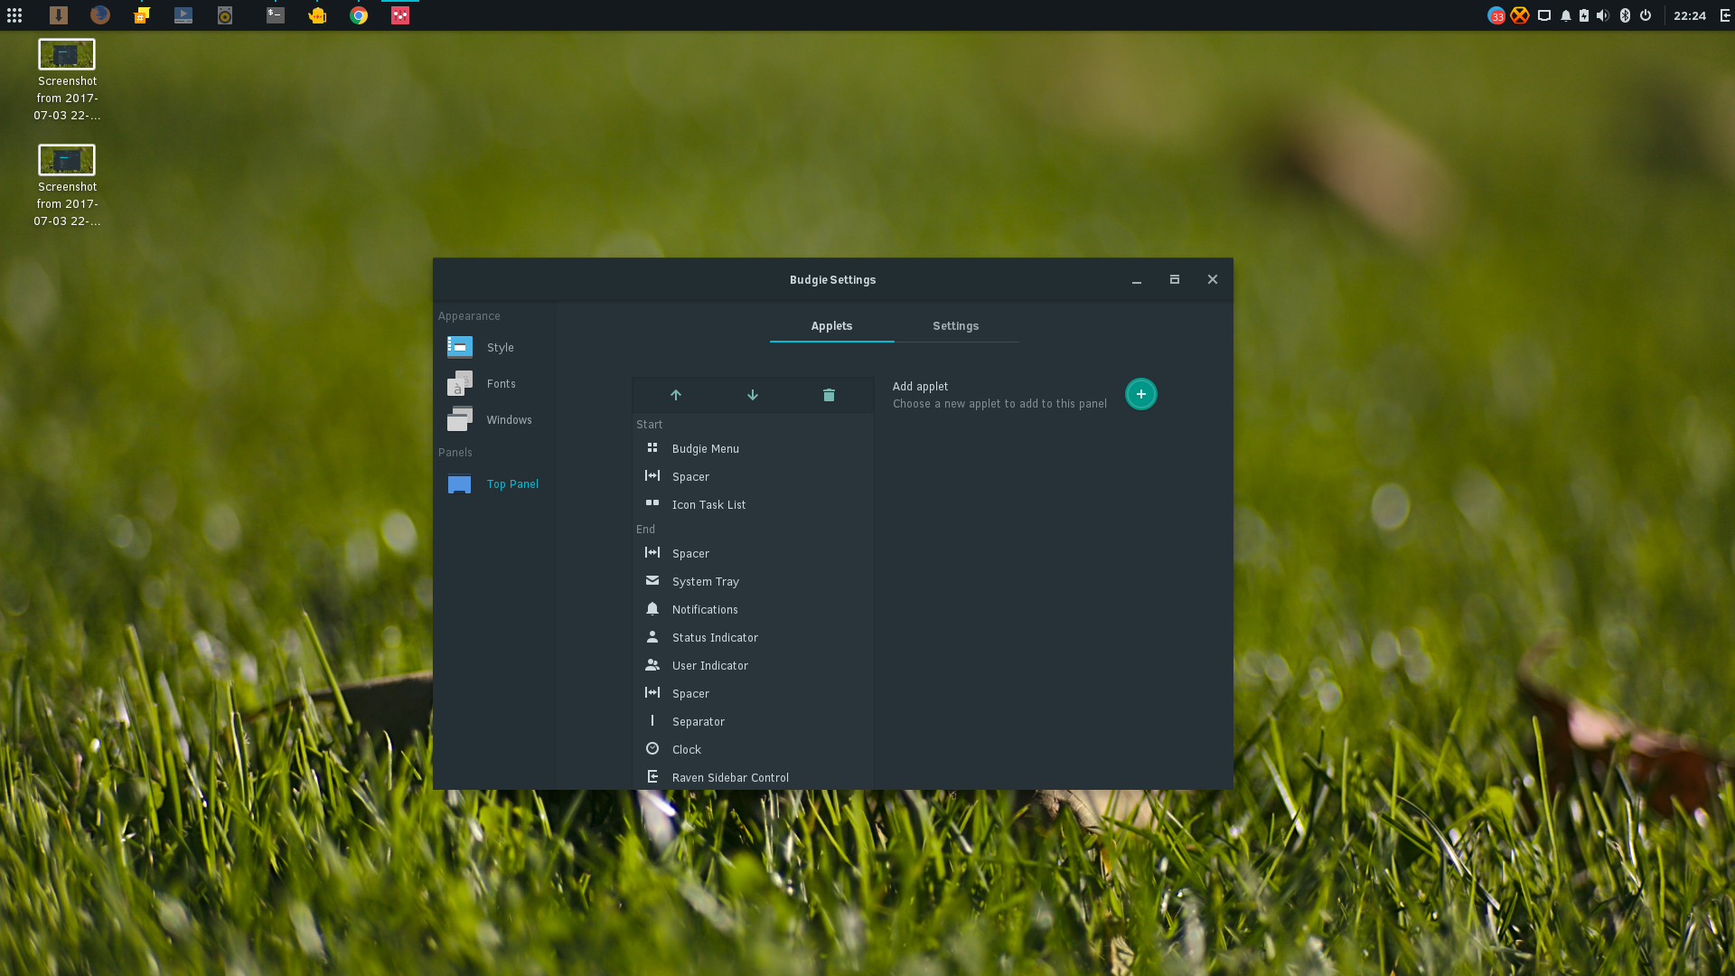Open Style appearance settings
Viewport: 1735px width, 976px height.
point(495,348)
